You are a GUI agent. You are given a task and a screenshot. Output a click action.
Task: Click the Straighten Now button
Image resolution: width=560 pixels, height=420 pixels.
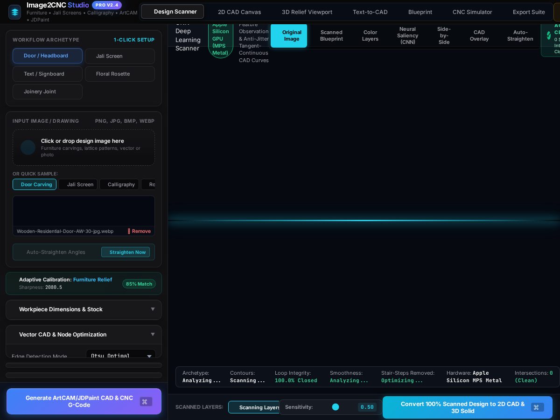[x=126, y=252]
